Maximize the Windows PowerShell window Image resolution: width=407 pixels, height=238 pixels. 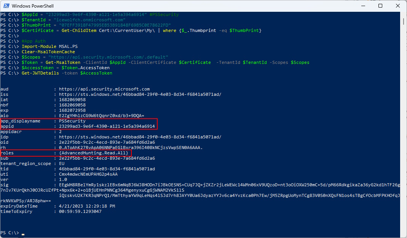tap(380, 6)
